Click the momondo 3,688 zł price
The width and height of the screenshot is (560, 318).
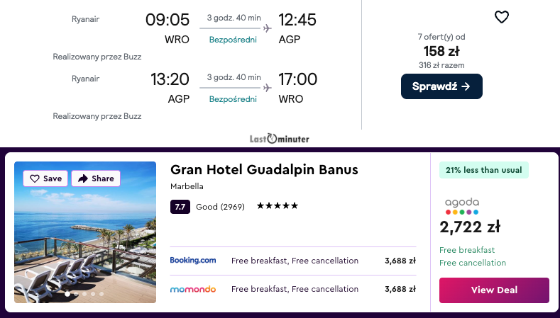(400, 289)
